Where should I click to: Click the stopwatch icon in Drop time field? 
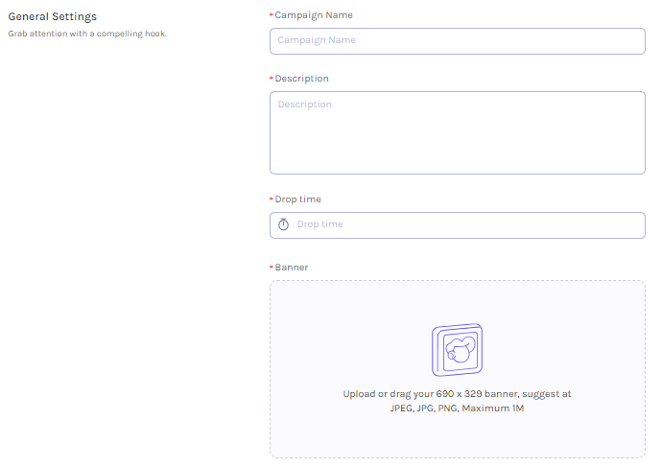[x=283, y=224]
